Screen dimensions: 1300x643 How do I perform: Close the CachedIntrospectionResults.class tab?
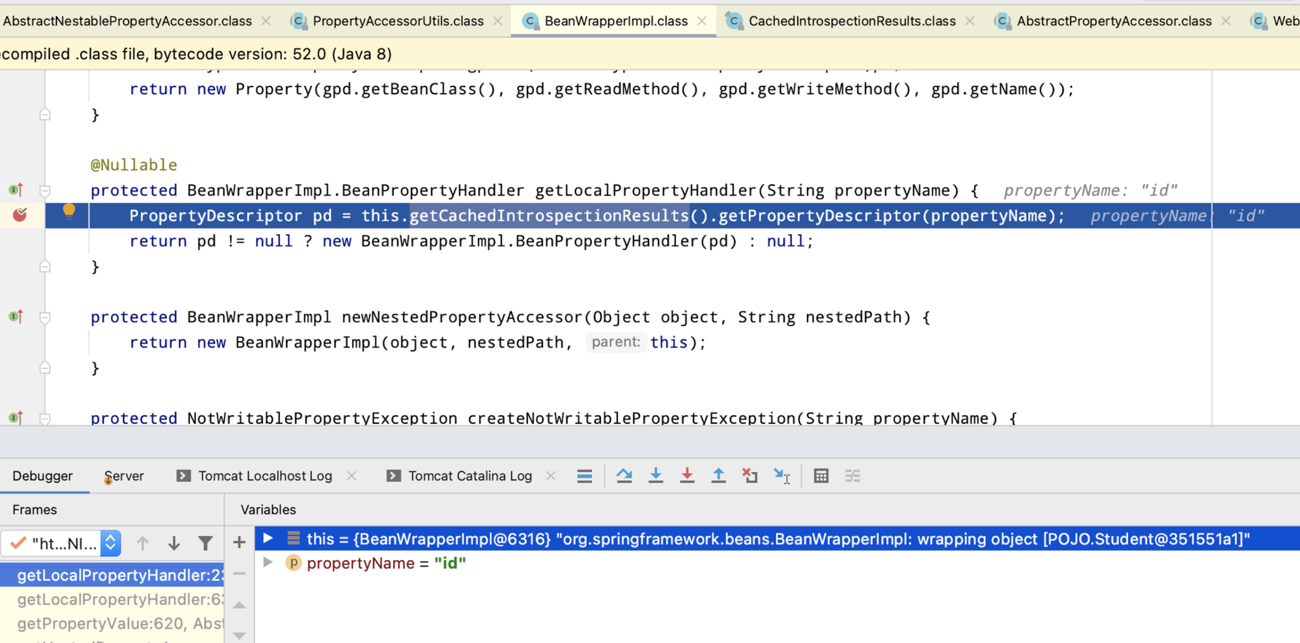pos(970,21)
